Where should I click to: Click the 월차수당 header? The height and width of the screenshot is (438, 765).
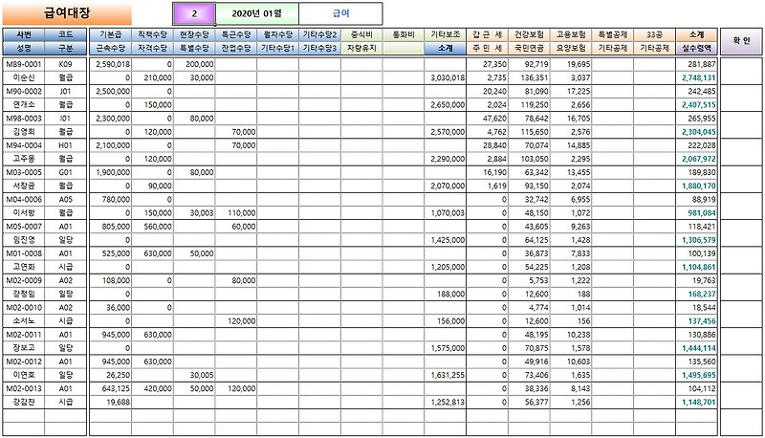278,34
